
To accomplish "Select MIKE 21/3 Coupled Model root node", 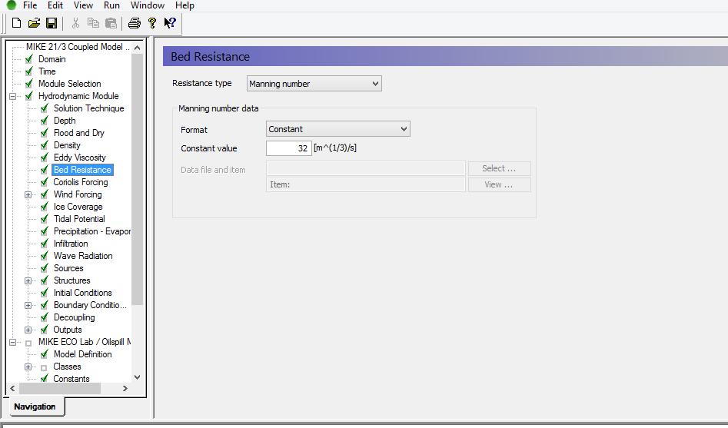I will [x=78, y=46].
